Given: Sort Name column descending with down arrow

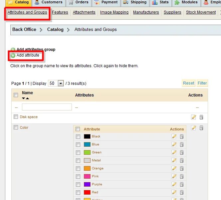Looking at the screenshot, I should [23, 99].
